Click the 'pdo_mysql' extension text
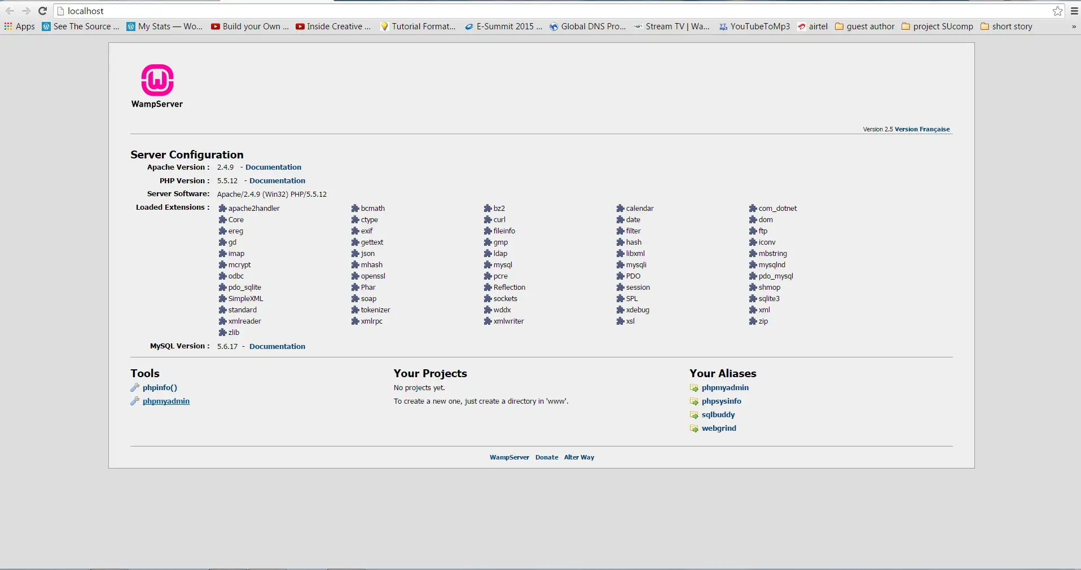 click(x=776, y=276)
